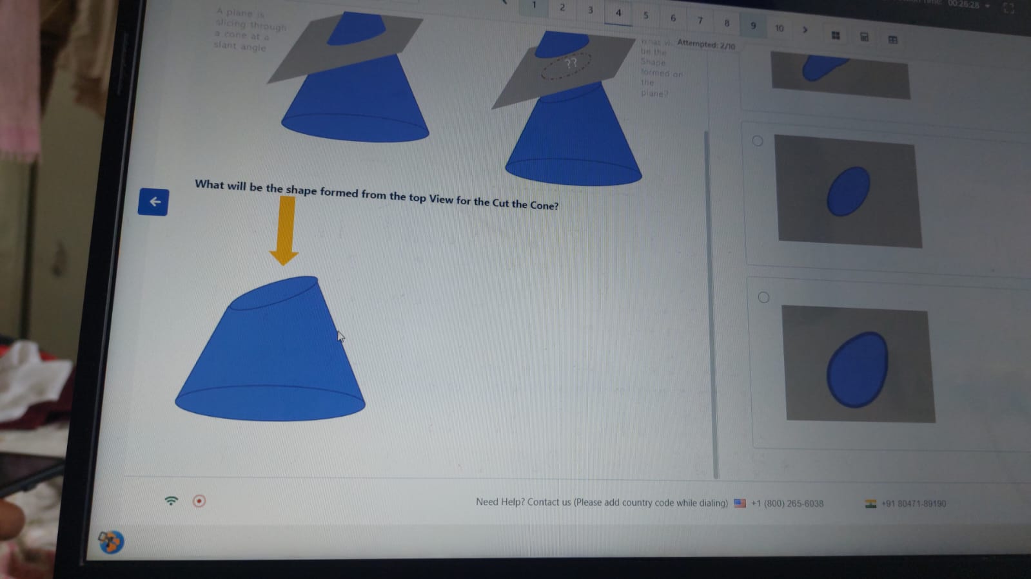The width and height of the screenshot is (1031, 579).
Task: Toggle fullscreen mode icon
Action: coord(1009,8)
